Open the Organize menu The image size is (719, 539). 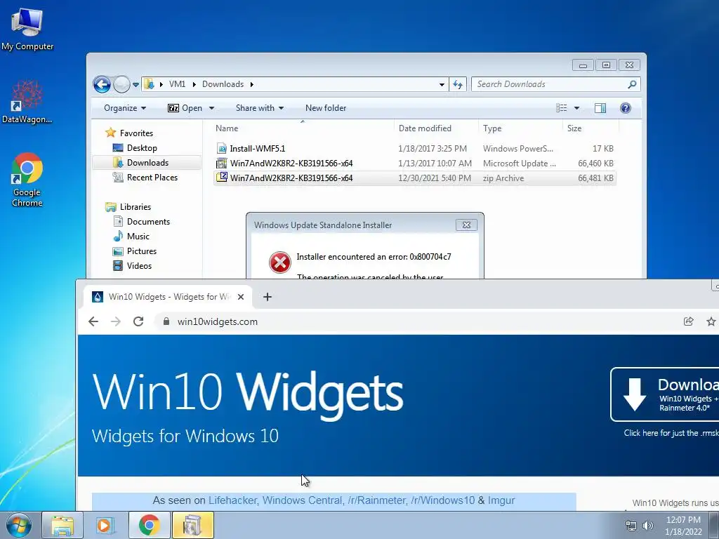(125, 108)
